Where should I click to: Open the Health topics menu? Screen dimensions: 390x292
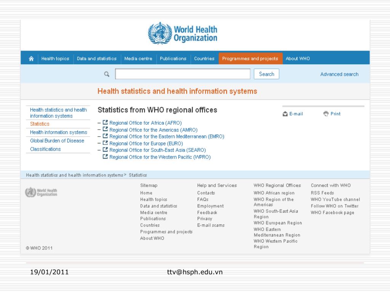click(x=55, y=59)
